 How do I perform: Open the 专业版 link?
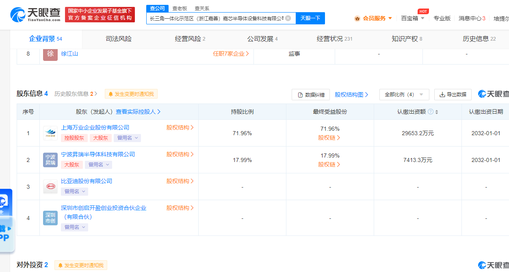(x=442, y=18)
